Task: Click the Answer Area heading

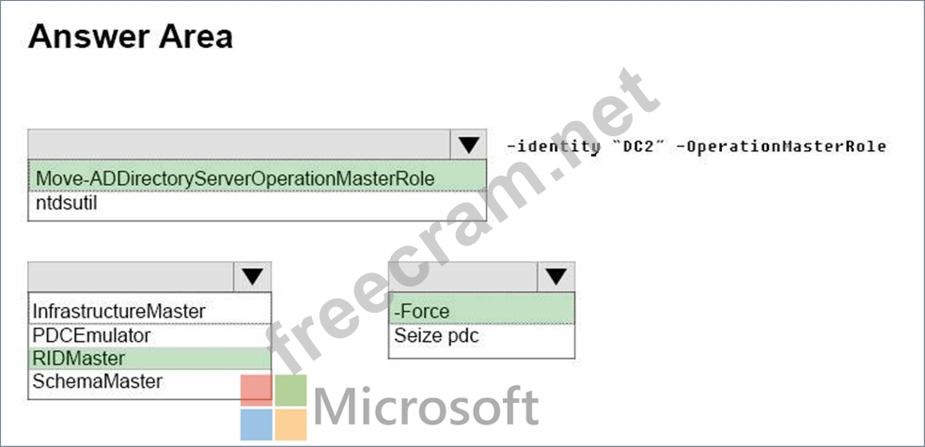Action: click(131, 37)
